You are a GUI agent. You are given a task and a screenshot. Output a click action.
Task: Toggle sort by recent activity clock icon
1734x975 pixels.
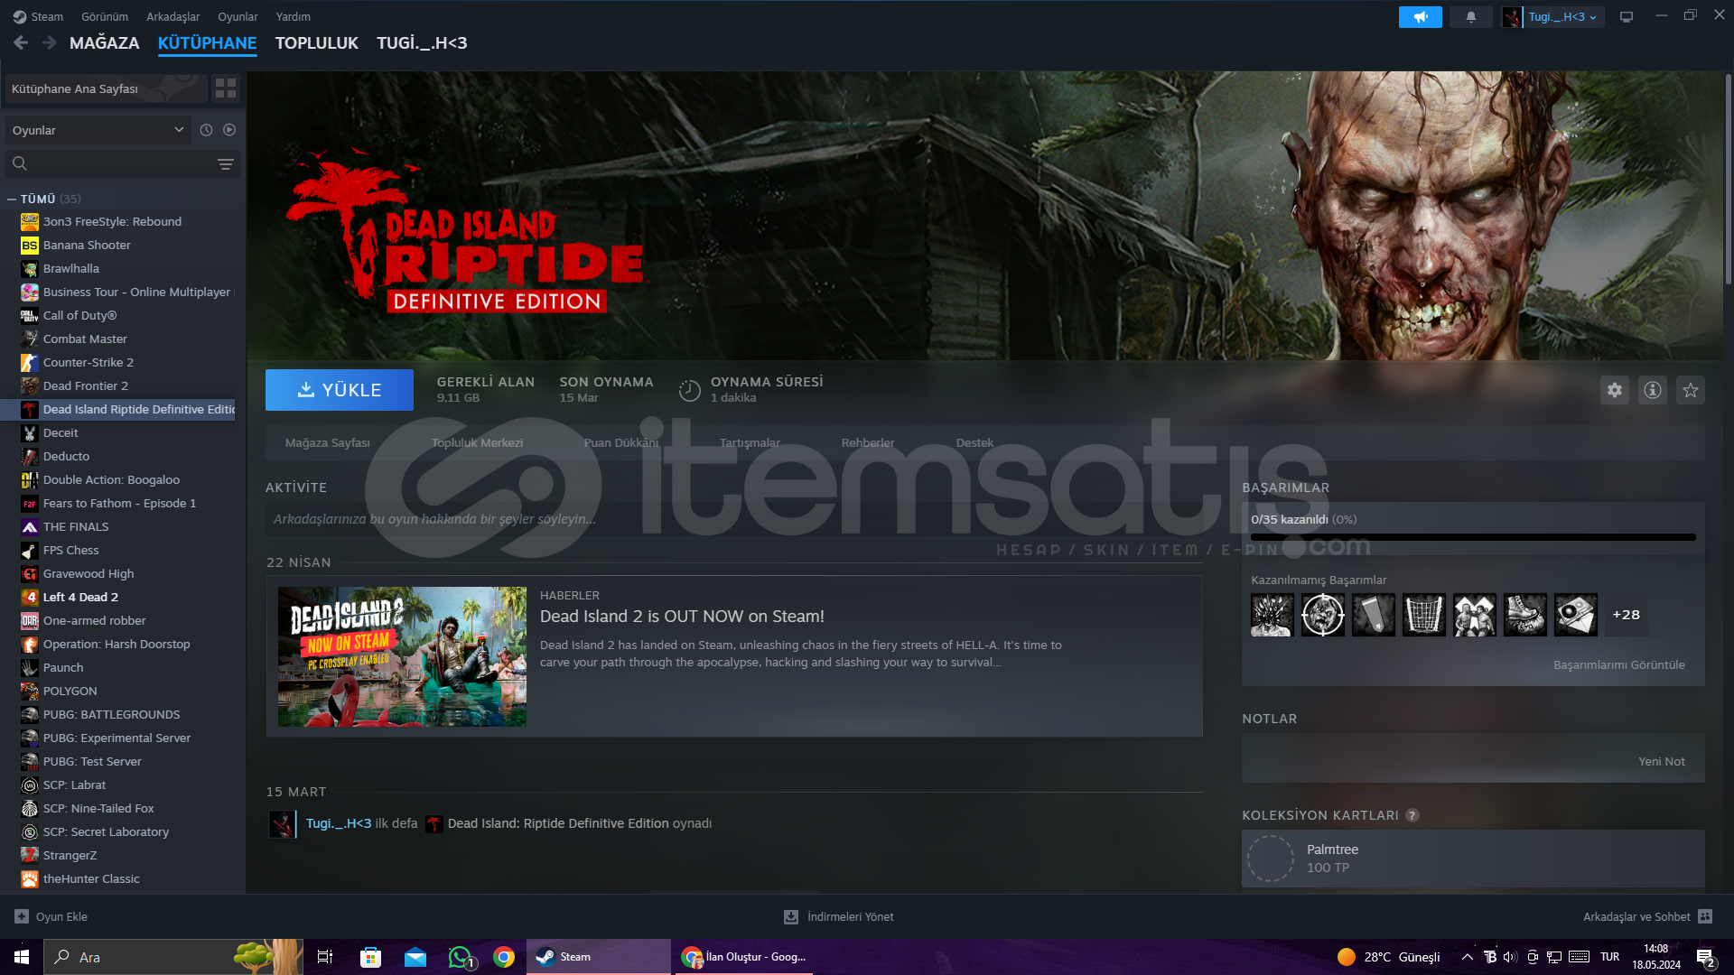click(x=206, y=130)
